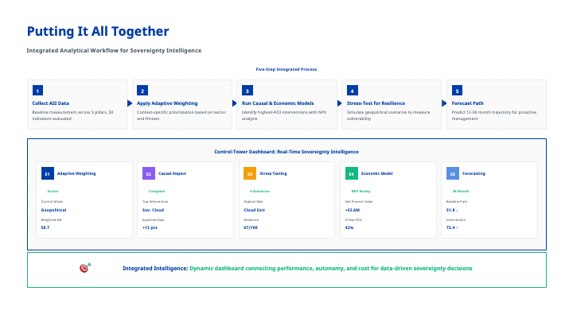Click the green E4 Economic Model badge
Image resolution: width=573 pixels, height=322 pixels.
351,173
